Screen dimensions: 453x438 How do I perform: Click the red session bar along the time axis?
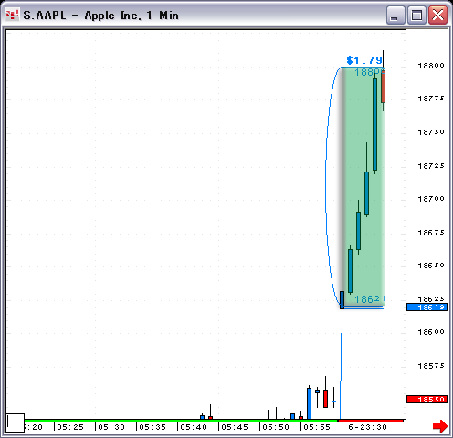pos(371,421)
